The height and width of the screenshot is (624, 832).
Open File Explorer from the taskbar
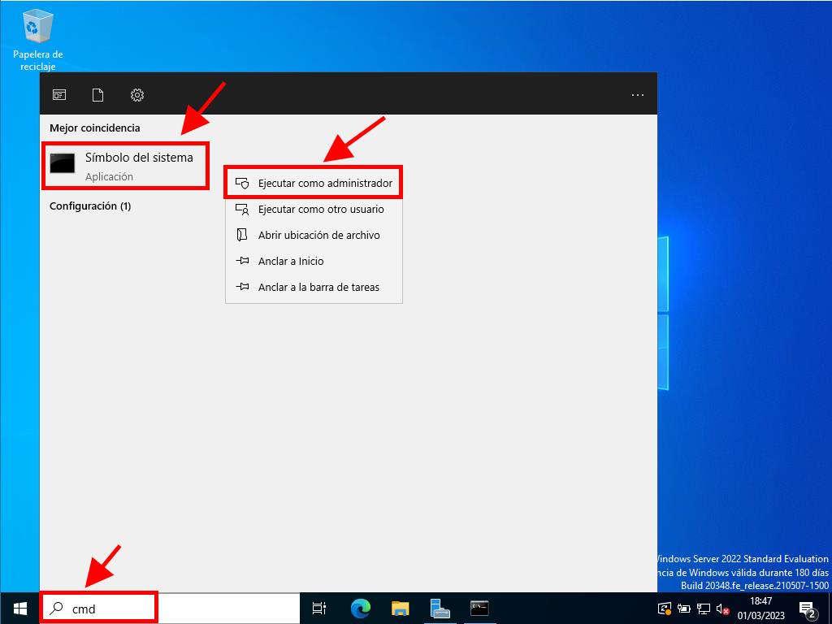click(400, 608)
